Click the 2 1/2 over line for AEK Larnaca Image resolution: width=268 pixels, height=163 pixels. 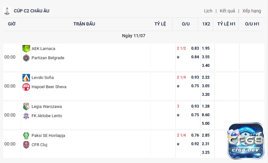pyautogui.click(x=181, y=48)
